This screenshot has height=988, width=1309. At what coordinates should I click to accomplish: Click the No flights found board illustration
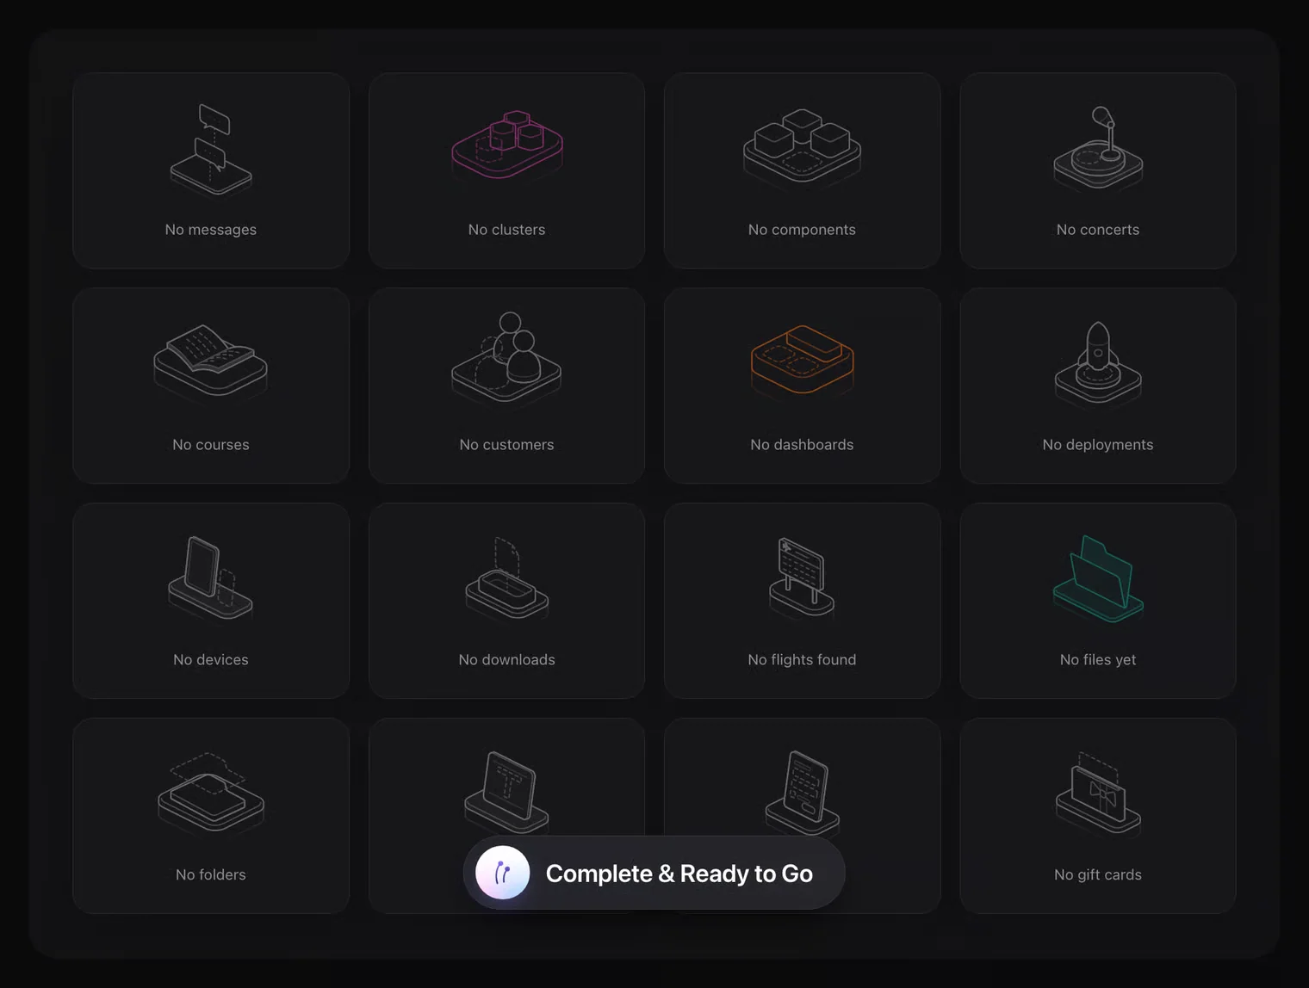click(802, 577)
